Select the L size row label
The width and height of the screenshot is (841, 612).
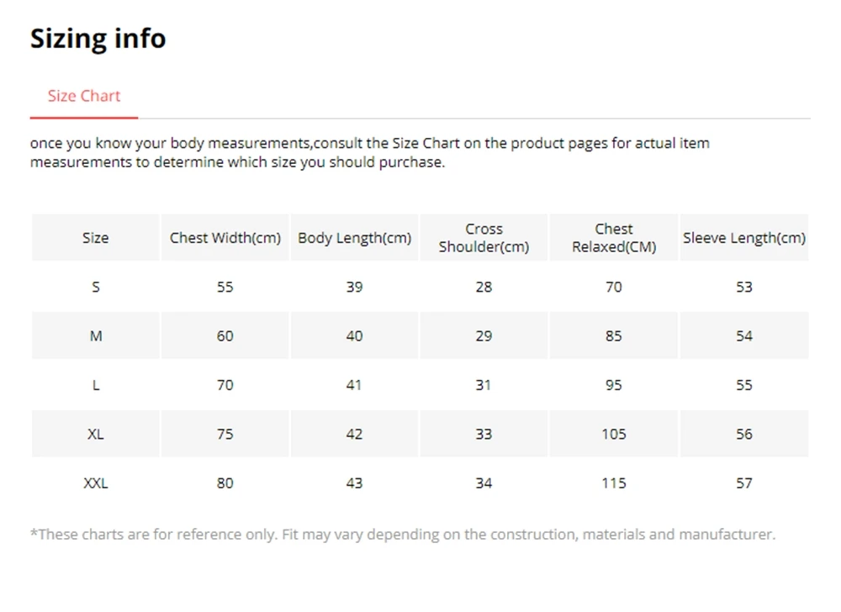coord(96,385)
